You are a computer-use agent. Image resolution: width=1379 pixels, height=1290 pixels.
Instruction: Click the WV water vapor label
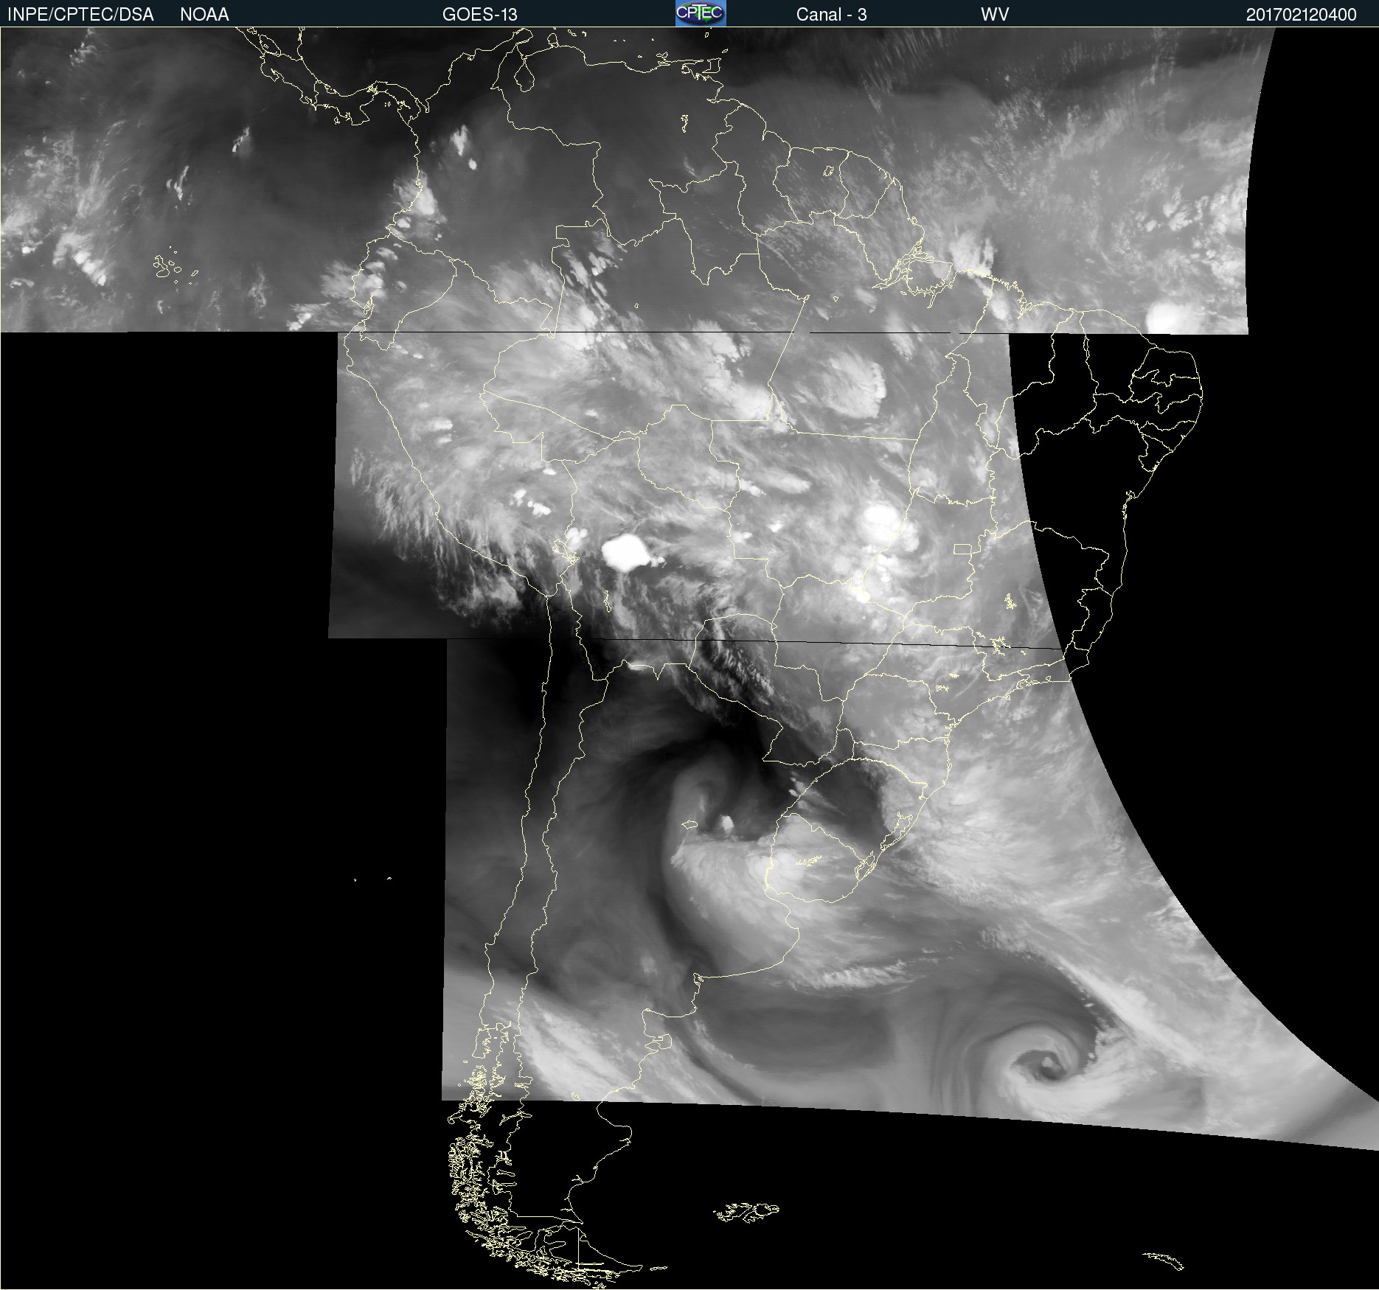pyautogui.click(x=994, y=15)
